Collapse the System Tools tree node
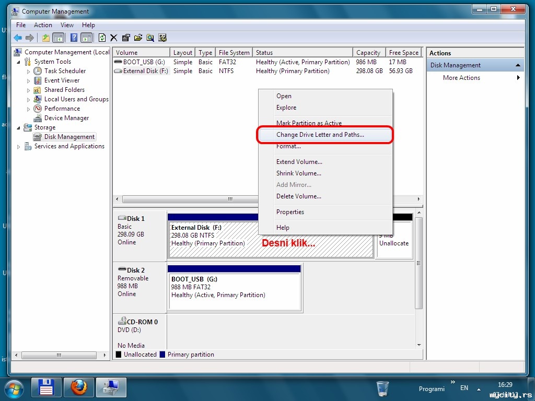The image size is (535, 401). [18, 62]
